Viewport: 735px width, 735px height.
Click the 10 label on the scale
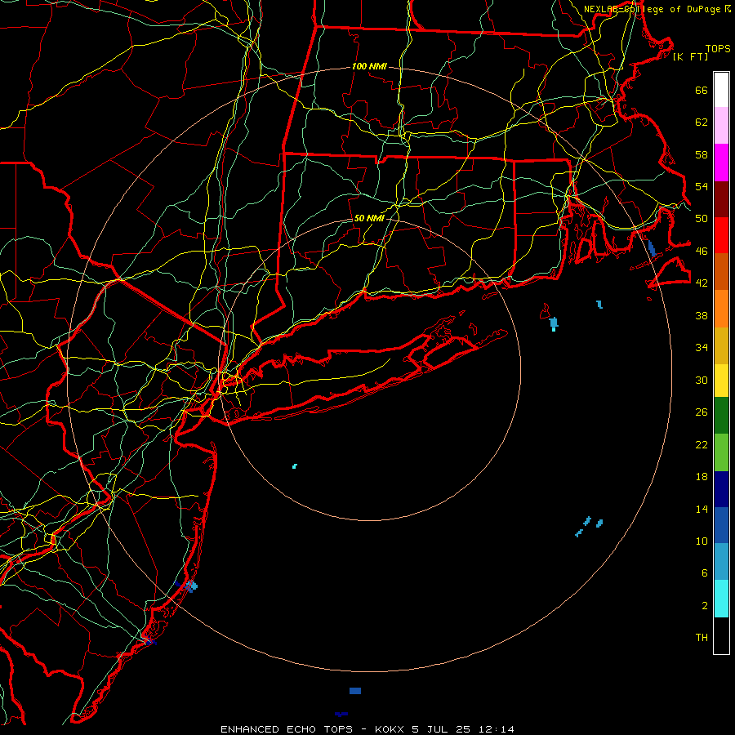702,541
